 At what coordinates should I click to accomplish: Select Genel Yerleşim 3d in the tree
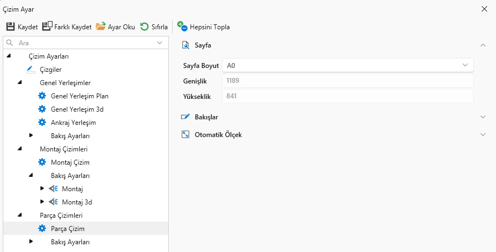(x=77, y=109)
